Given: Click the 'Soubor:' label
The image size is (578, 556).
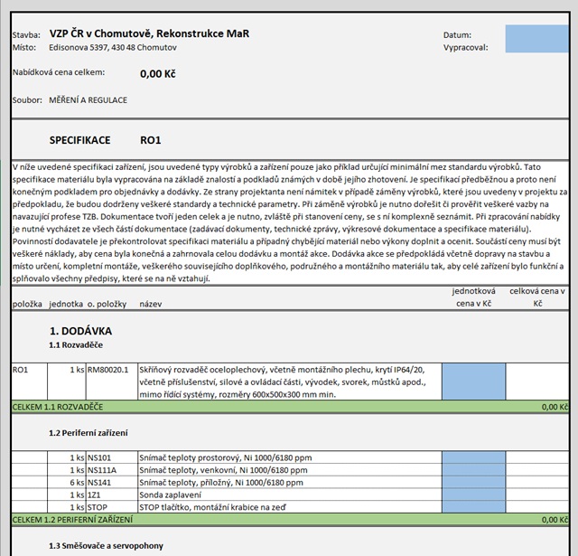Looking at the screenshot, I should pyautogui.click(x=27, y=100).
